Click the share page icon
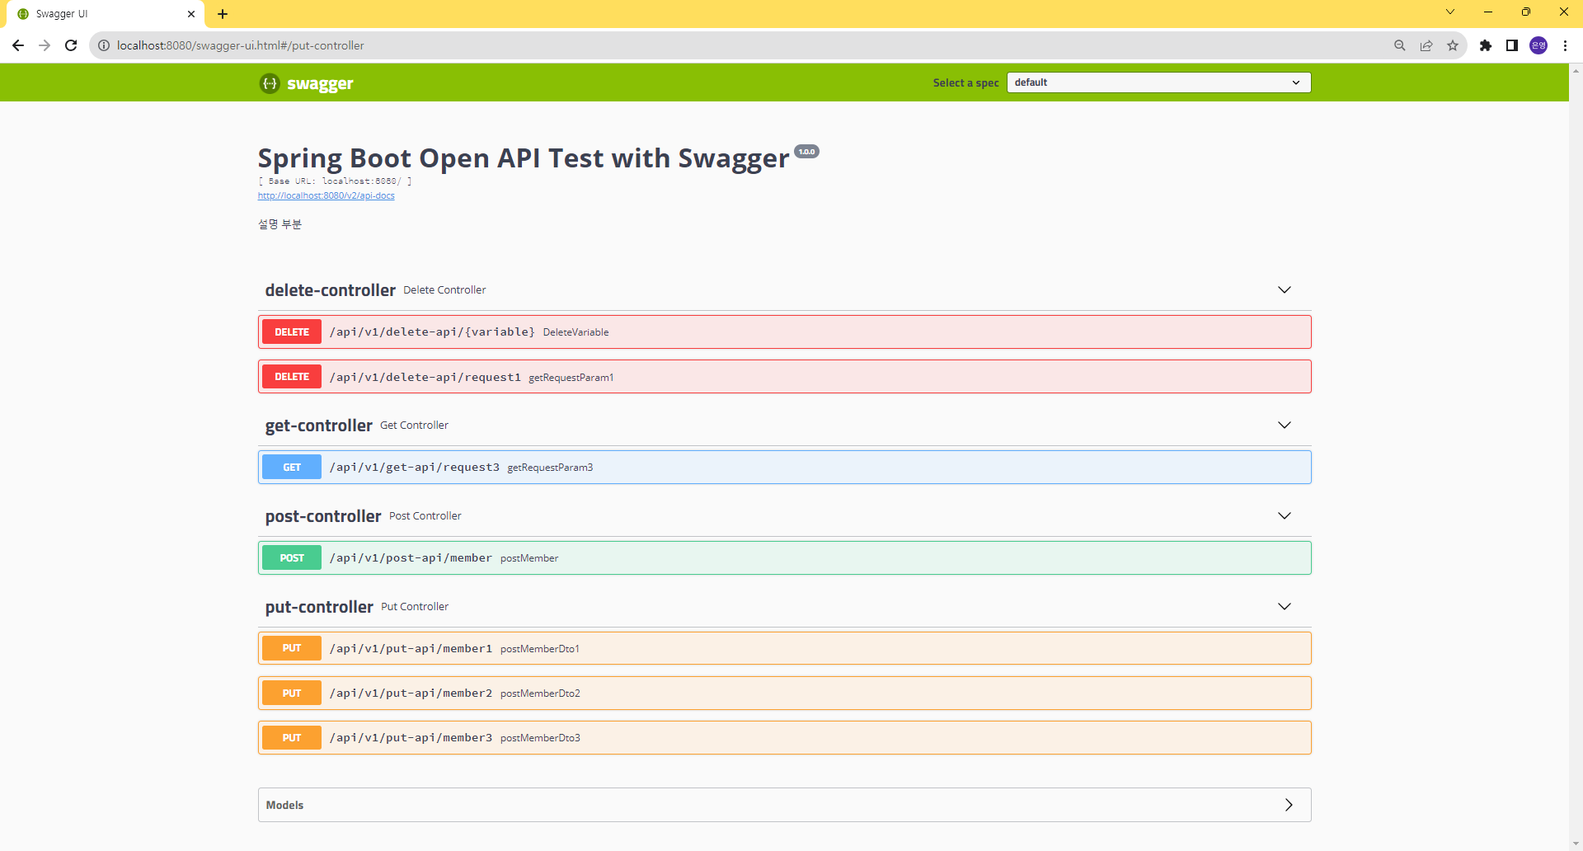The image size is (1583, 851). click(x=1426, y=45)
